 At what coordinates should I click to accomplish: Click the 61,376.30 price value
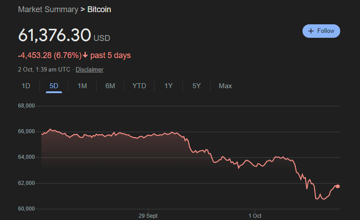pyautogui.click(x=54, y=35)
